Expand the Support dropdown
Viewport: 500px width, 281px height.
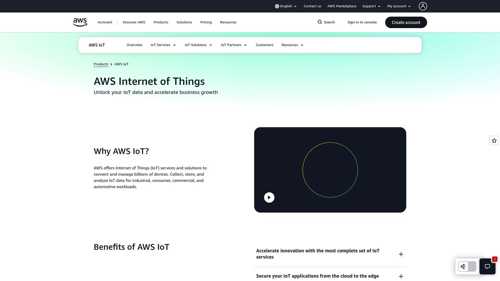coord(371,6)
